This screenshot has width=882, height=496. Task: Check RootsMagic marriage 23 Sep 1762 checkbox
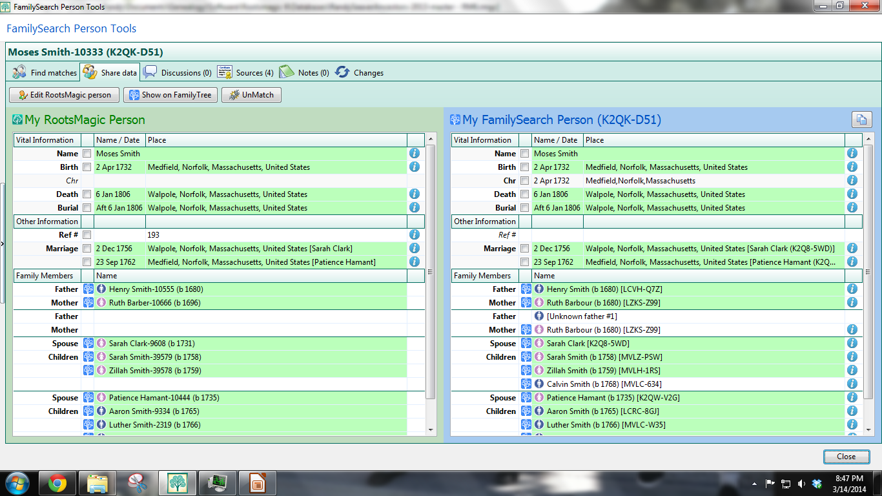pos(87,262)
